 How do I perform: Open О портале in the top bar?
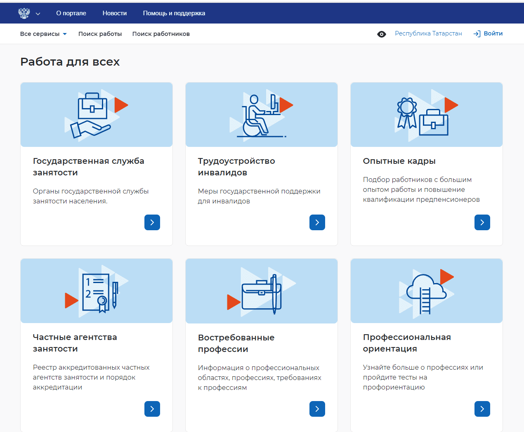(x=71, y=13)
